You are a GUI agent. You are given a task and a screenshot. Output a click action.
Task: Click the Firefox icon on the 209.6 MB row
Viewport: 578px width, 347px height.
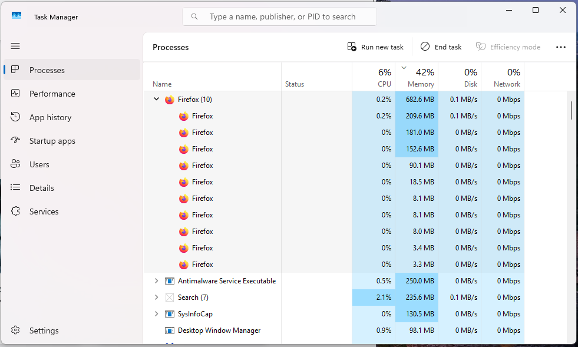[184, 116]
